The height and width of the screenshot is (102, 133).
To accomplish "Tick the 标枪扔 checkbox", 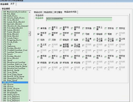I will tap(61, 40).
